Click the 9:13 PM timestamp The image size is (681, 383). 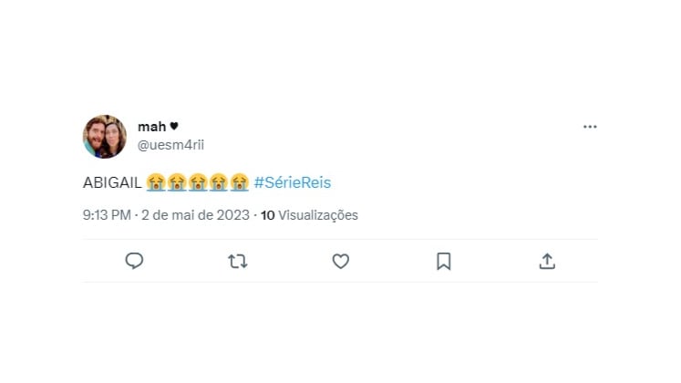(x=108, y=216)
